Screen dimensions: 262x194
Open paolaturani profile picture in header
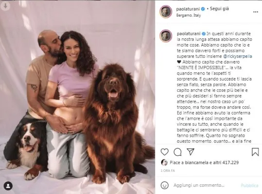point(166,12)
